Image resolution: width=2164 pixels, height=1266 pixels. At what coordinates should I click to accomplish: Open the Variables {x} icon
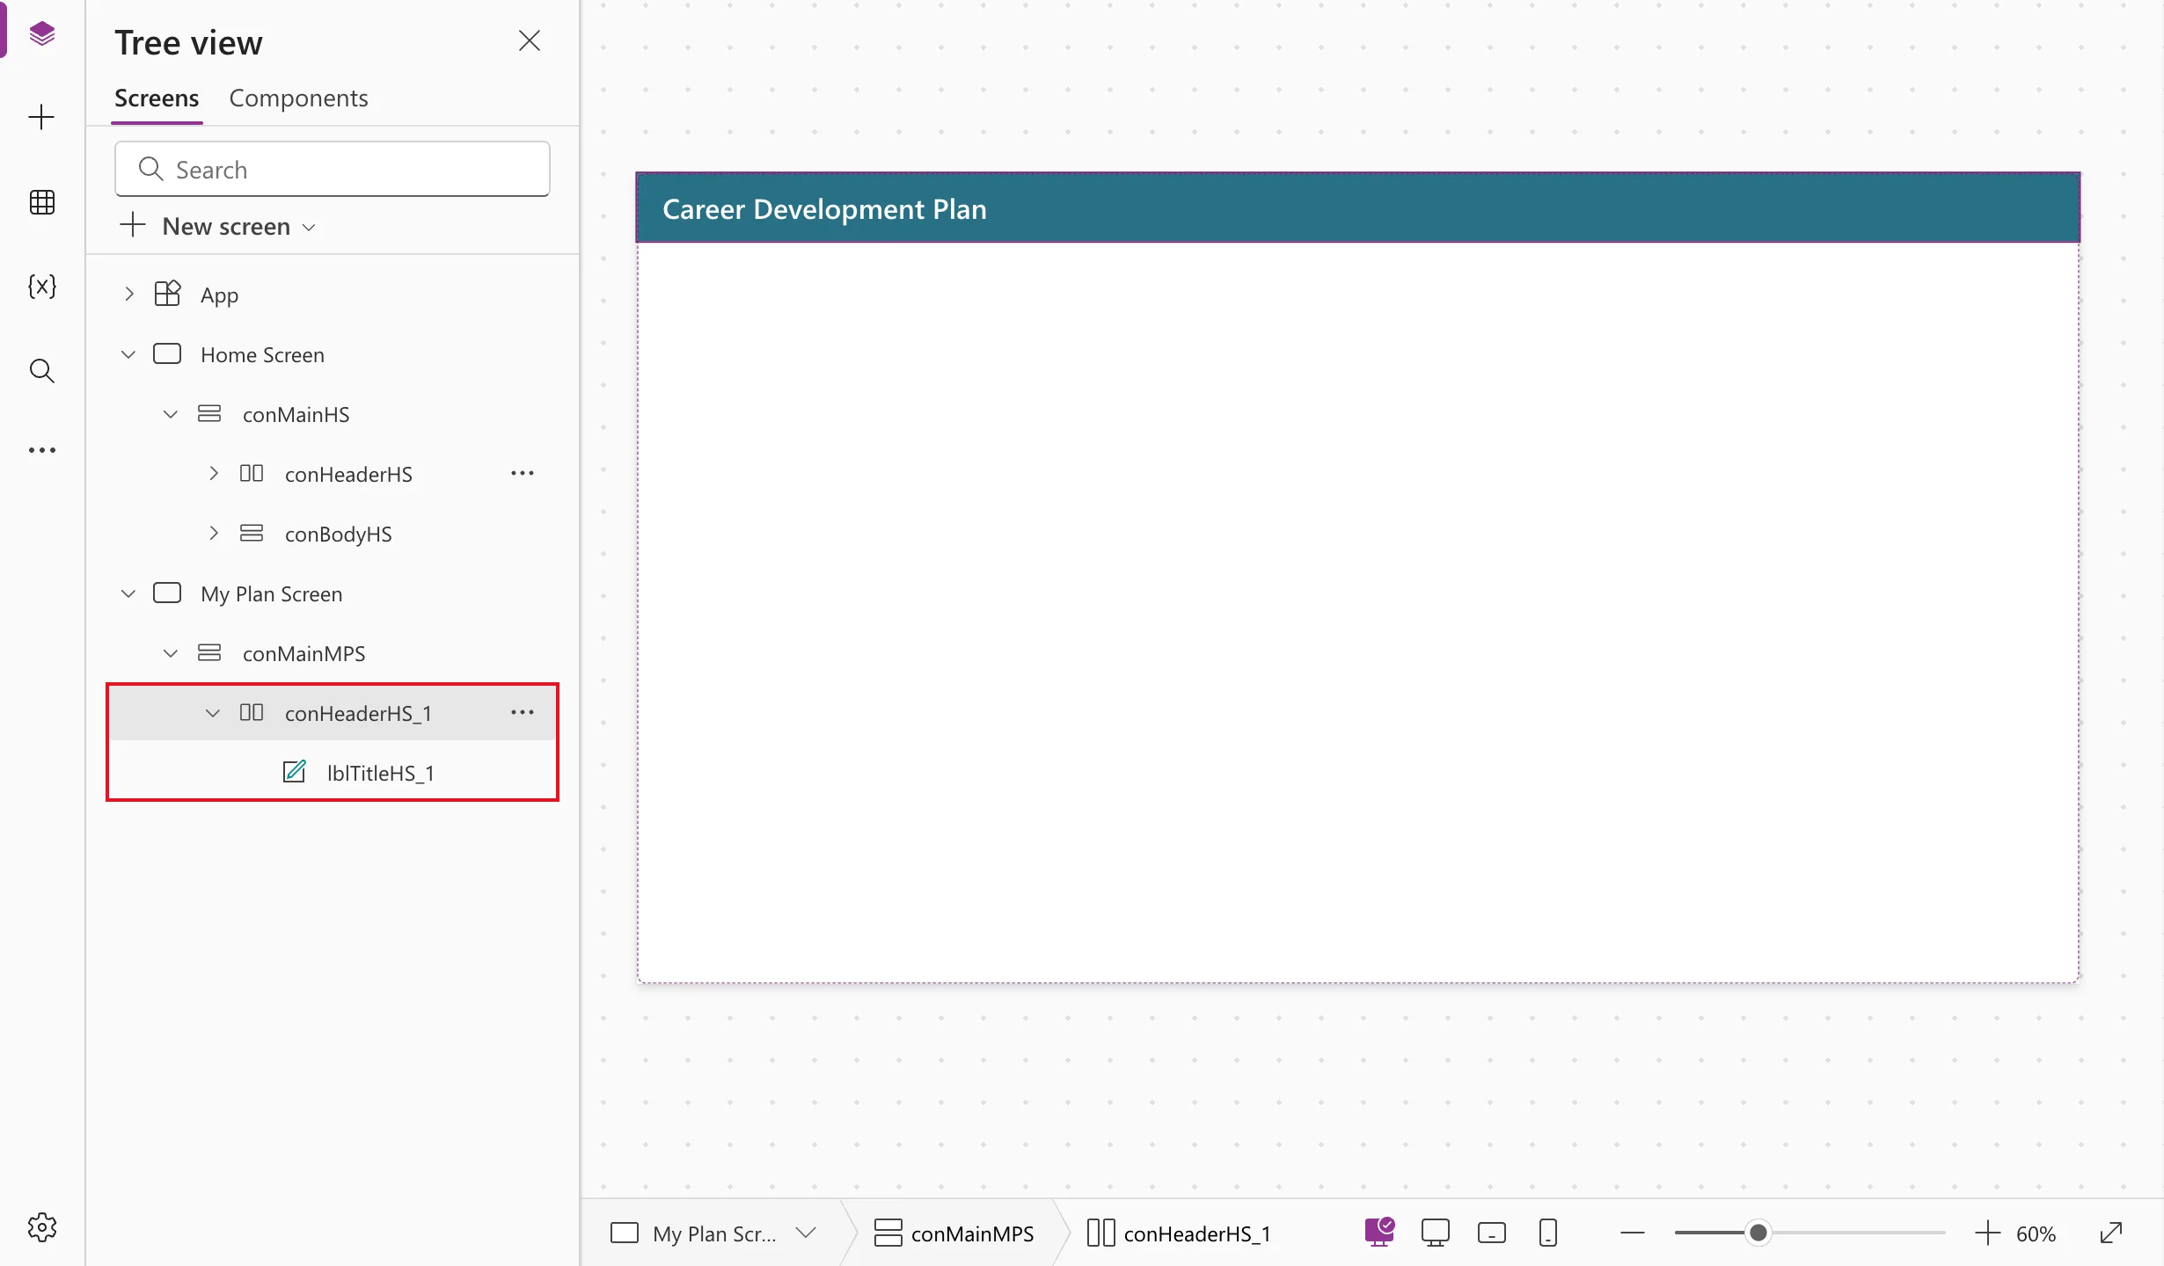pos(42,286)
